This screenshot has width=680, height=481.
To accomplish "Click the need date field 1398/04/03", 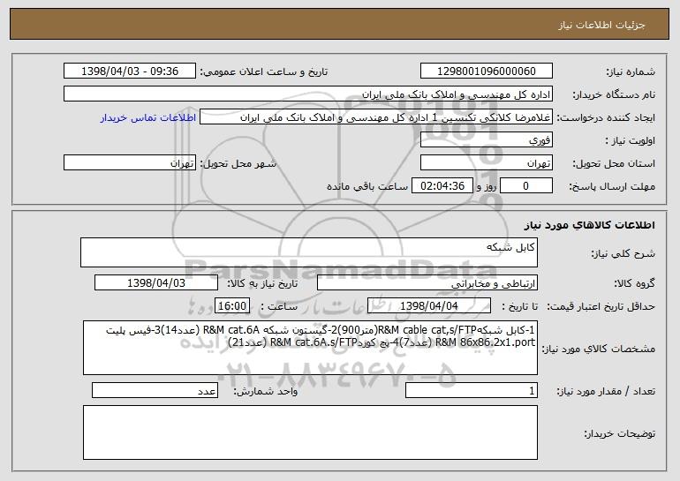I will [x=156, y=283].
